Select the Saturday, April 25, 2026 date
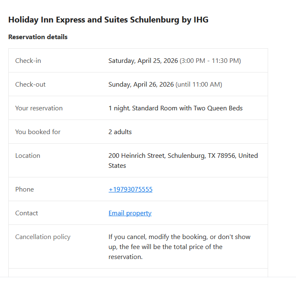Viewport: 296px width, 304px height. click(x=143, y=61)
